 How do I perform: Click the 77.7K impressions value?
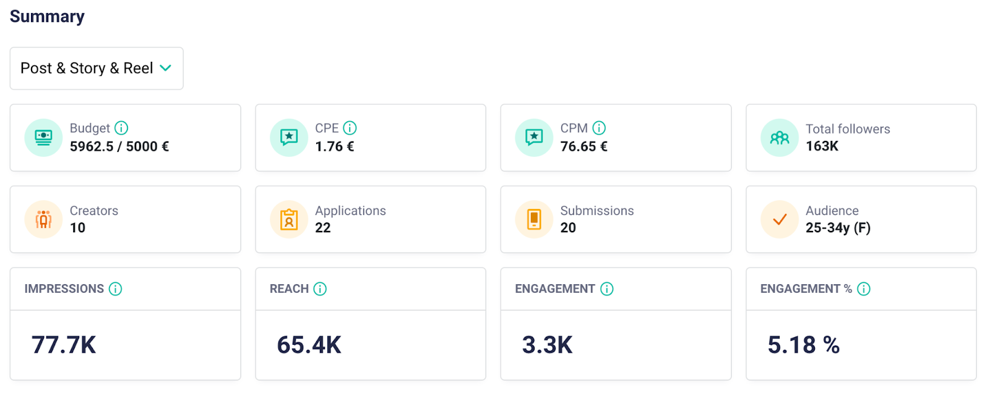coord(64,345)
